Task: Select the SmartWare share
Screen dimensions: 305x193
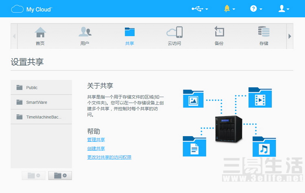Action: click(41, 102)
